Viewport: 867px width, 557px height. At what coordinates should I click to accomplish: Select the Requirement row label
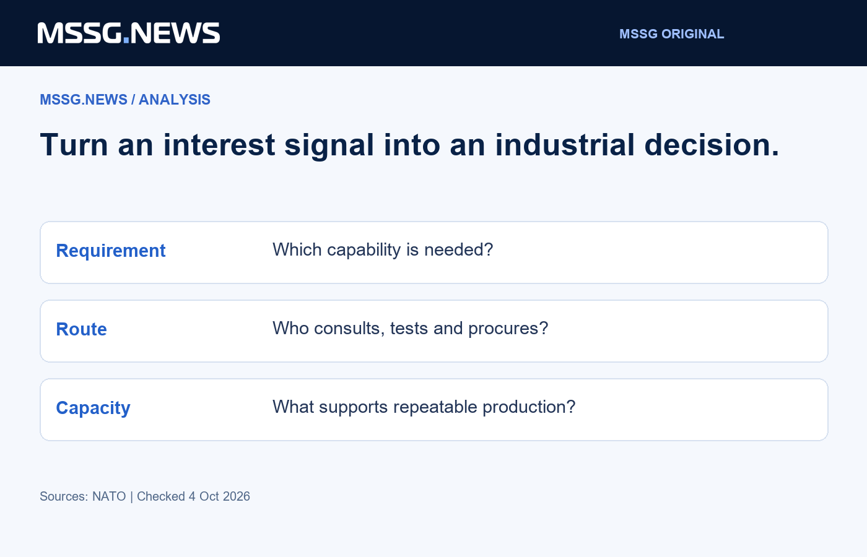[x=111, y=251]
